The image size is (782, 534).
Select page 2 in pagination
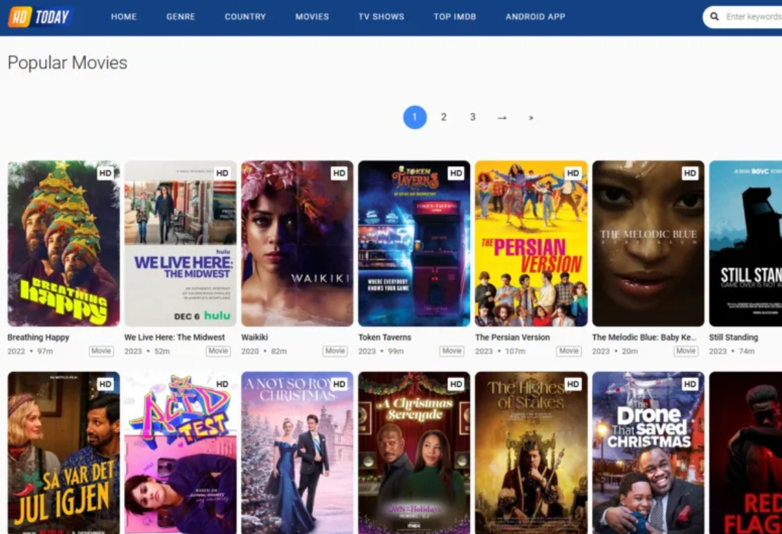coord(444,117)
